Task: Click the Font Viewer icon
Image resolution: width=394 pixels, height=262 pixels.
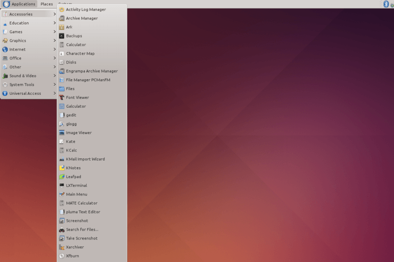Action: [x=62, y=97]
